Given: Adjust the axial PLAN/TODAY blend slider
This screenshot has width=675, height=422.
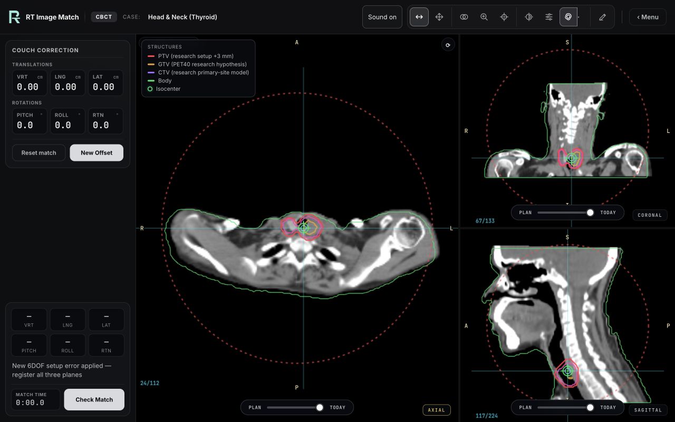Looking at the screenshot, I should (x=297, y=407).
